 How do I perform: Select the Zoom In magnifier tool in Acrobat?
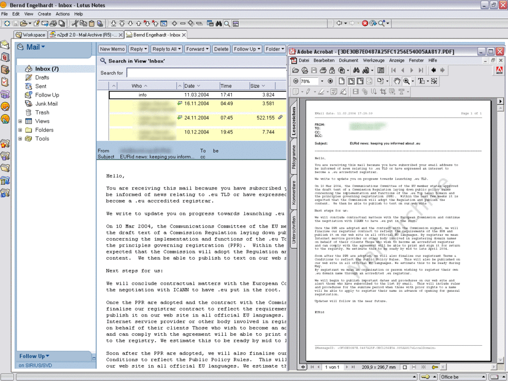coord(406,81)
